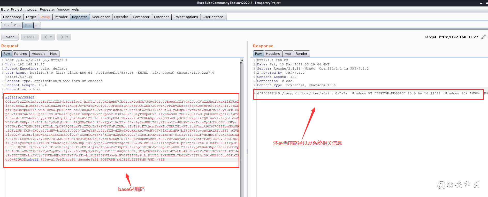Click the Date header in the response
488x197 pixels.
[x=293, y=64]
